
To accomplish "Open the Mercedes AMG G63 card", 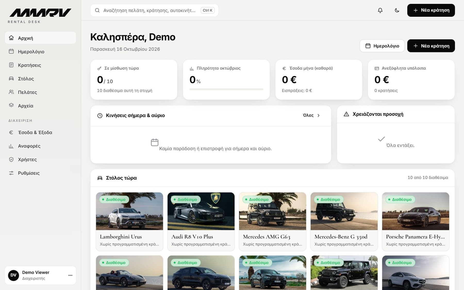I will click(272, 222).
